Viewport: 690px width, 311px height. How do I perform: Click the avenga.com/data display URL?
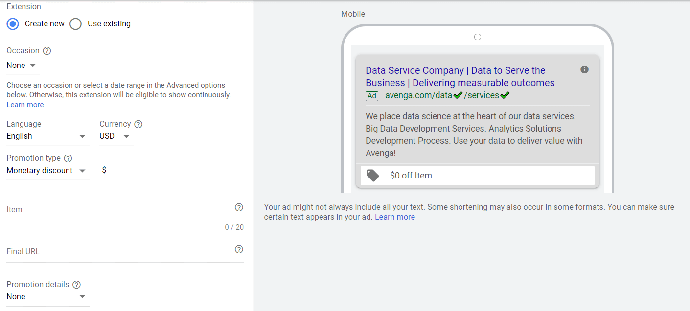[448, 95]
